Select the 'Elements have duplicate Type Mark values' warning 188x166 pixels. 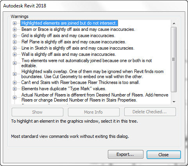click(x=64, y=89)
